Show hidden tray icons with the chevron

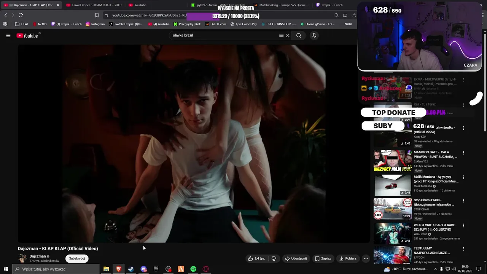pos(435,269)
